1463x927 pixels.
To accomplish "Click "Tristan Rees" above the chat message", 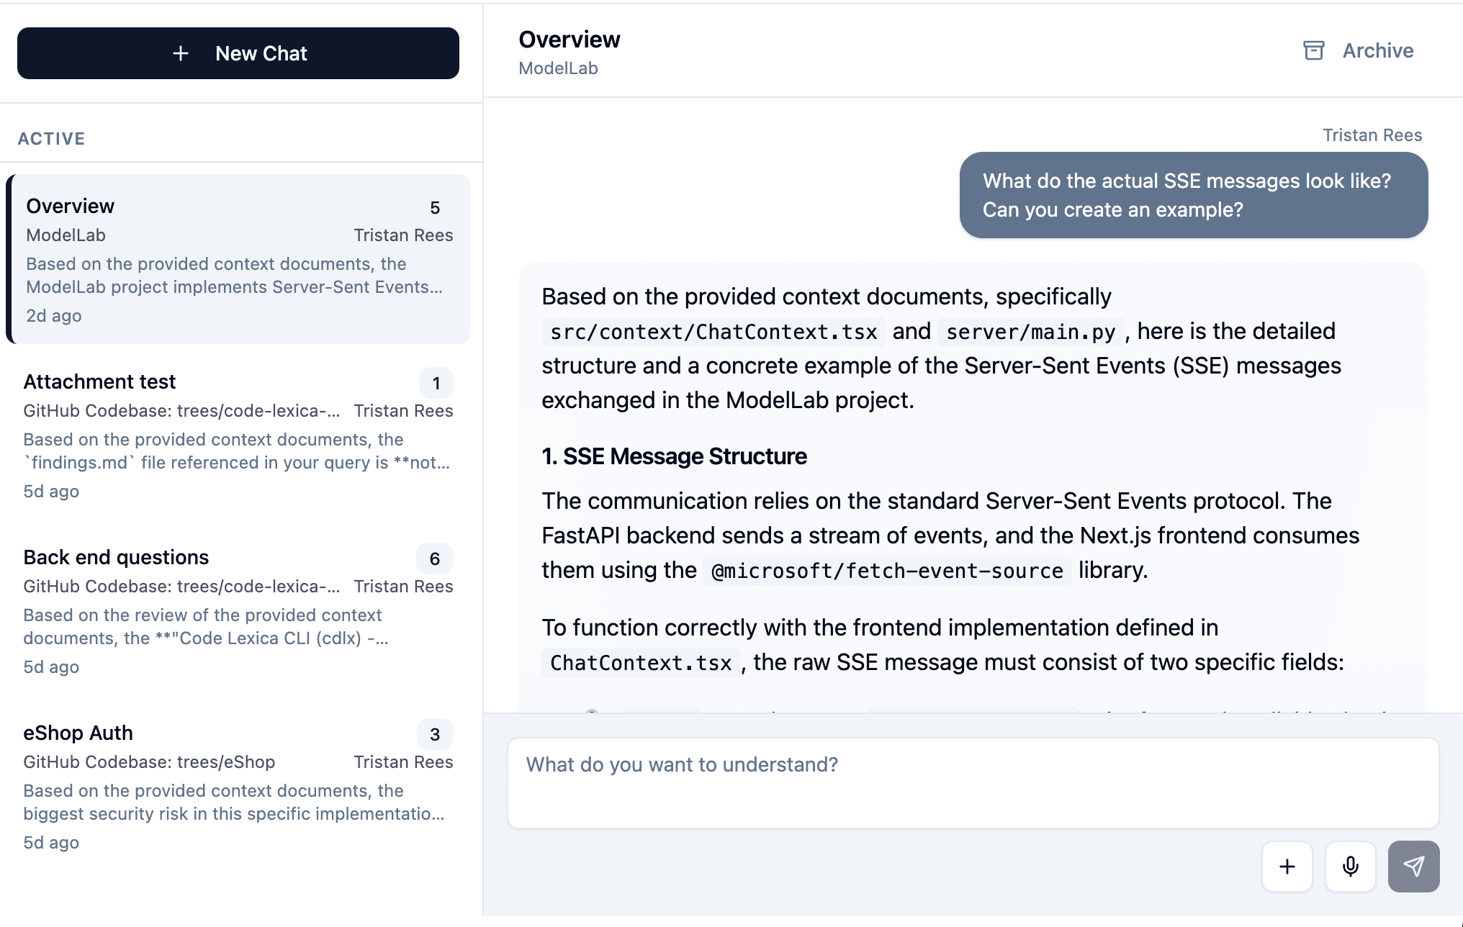I will (x=1372, y=135).
